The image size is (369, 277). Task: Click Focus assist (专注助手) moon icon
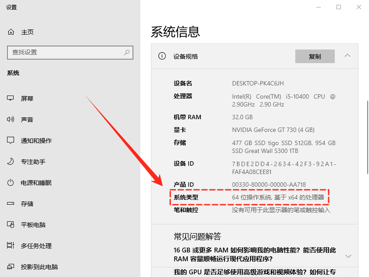click(11, 162)
